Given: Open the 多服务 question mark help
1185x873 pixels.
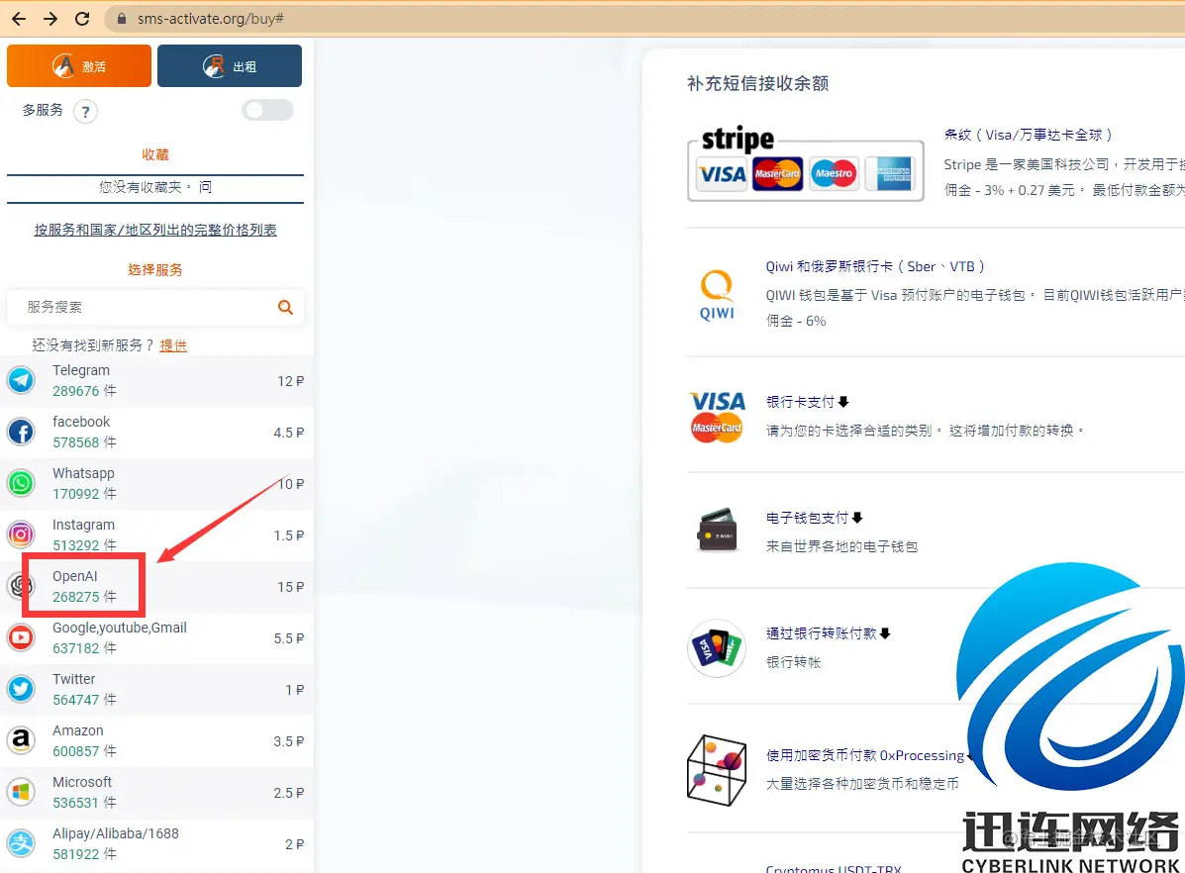Looking at the screenshot, I should [x=85, y=112].
